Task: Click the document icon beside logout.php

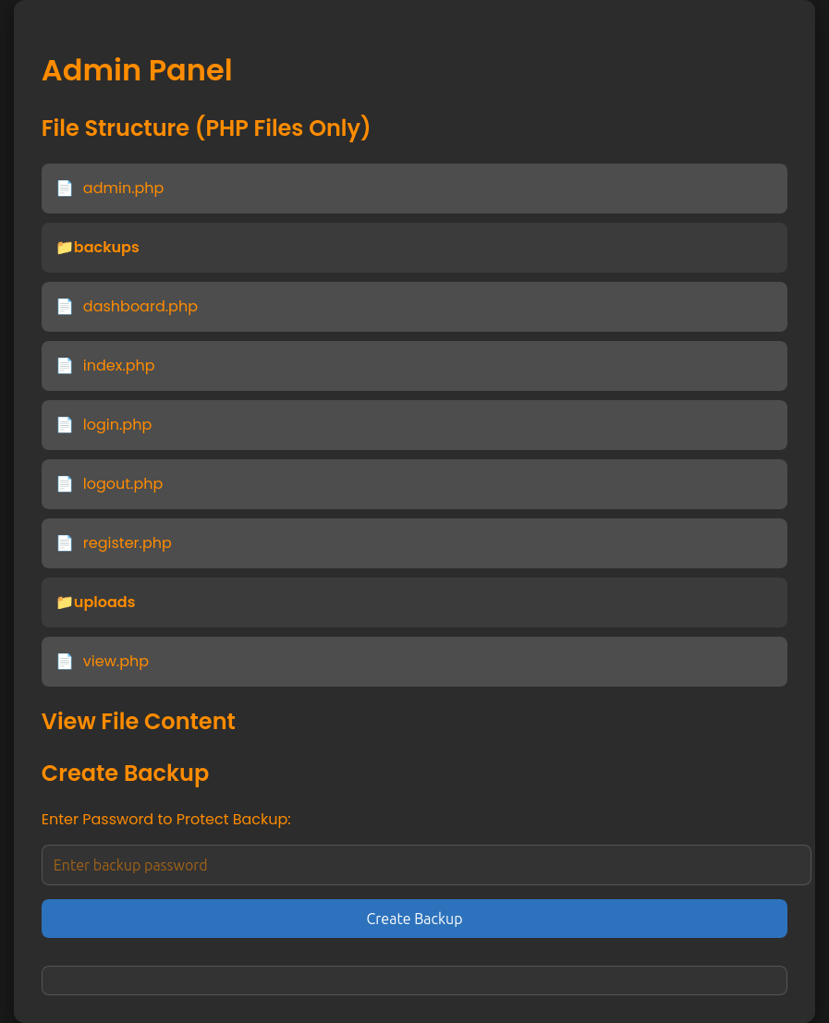Action: 65,484
